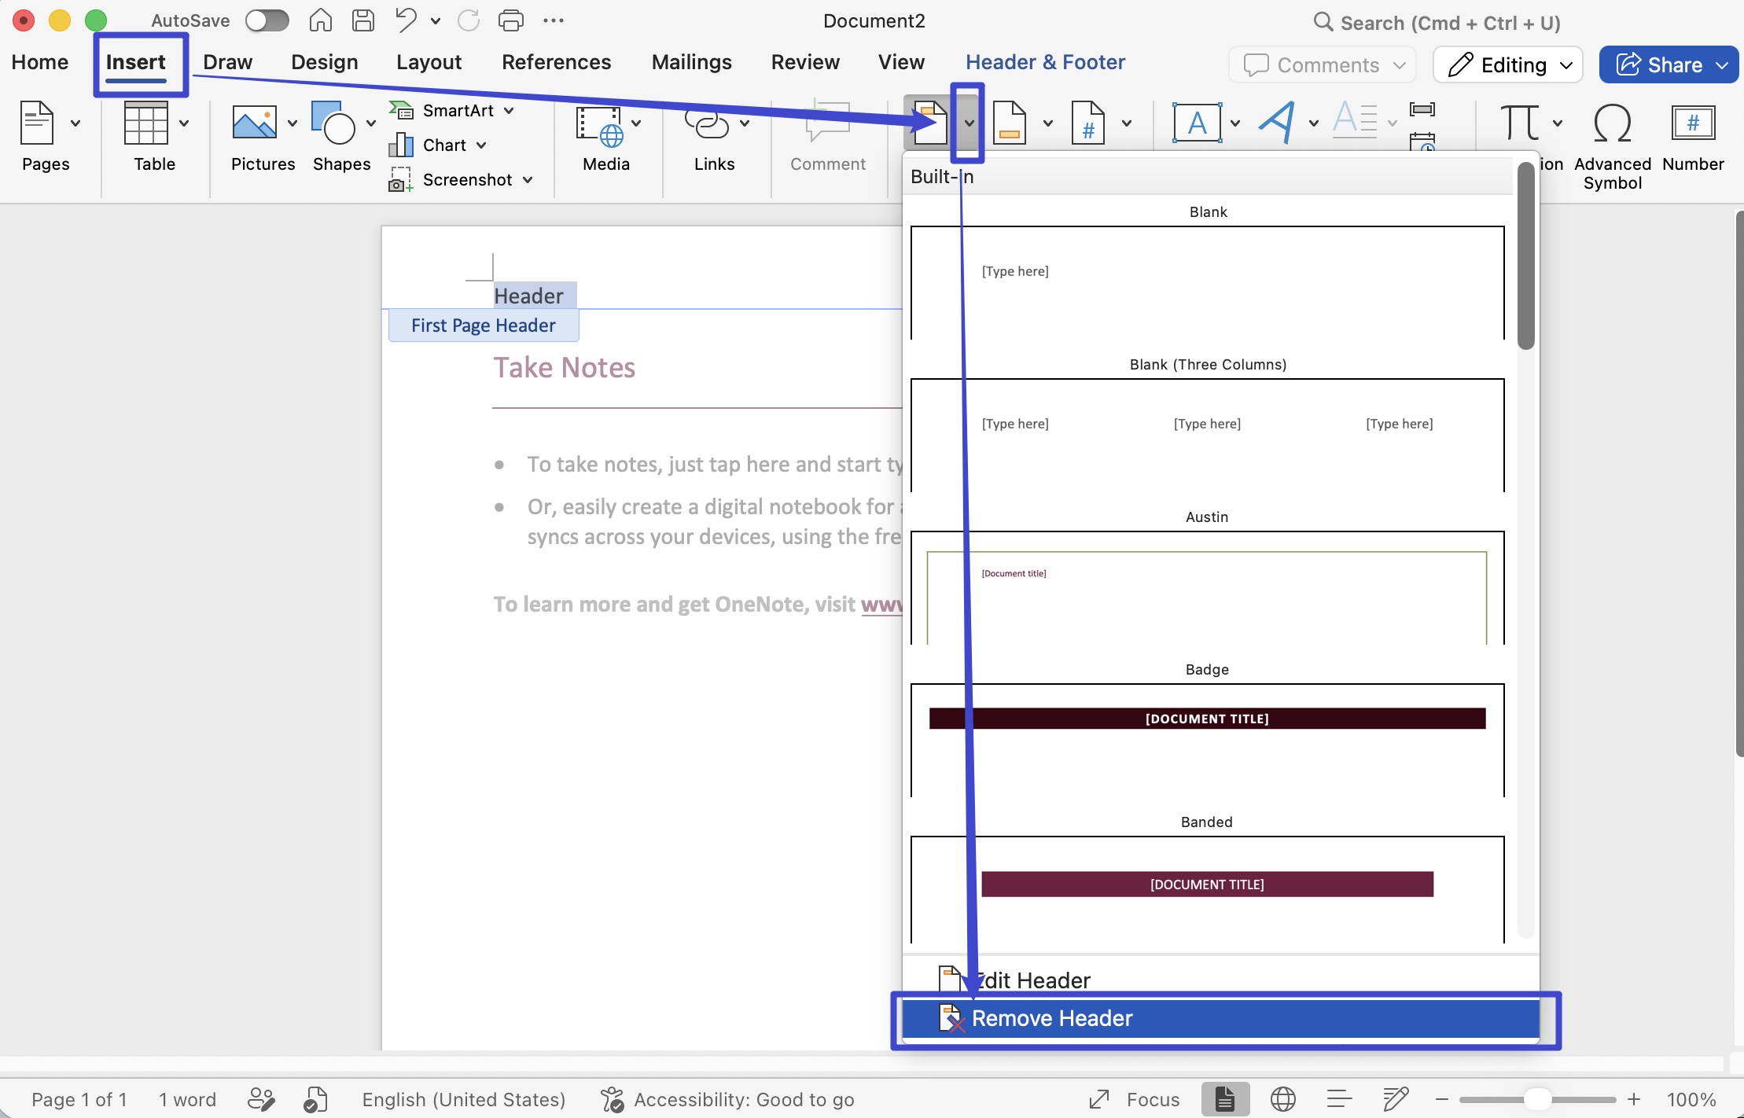Click the Remove Header menu item
The height and width of the screenshot is (1118, 1744).
coord(1220,1018)
